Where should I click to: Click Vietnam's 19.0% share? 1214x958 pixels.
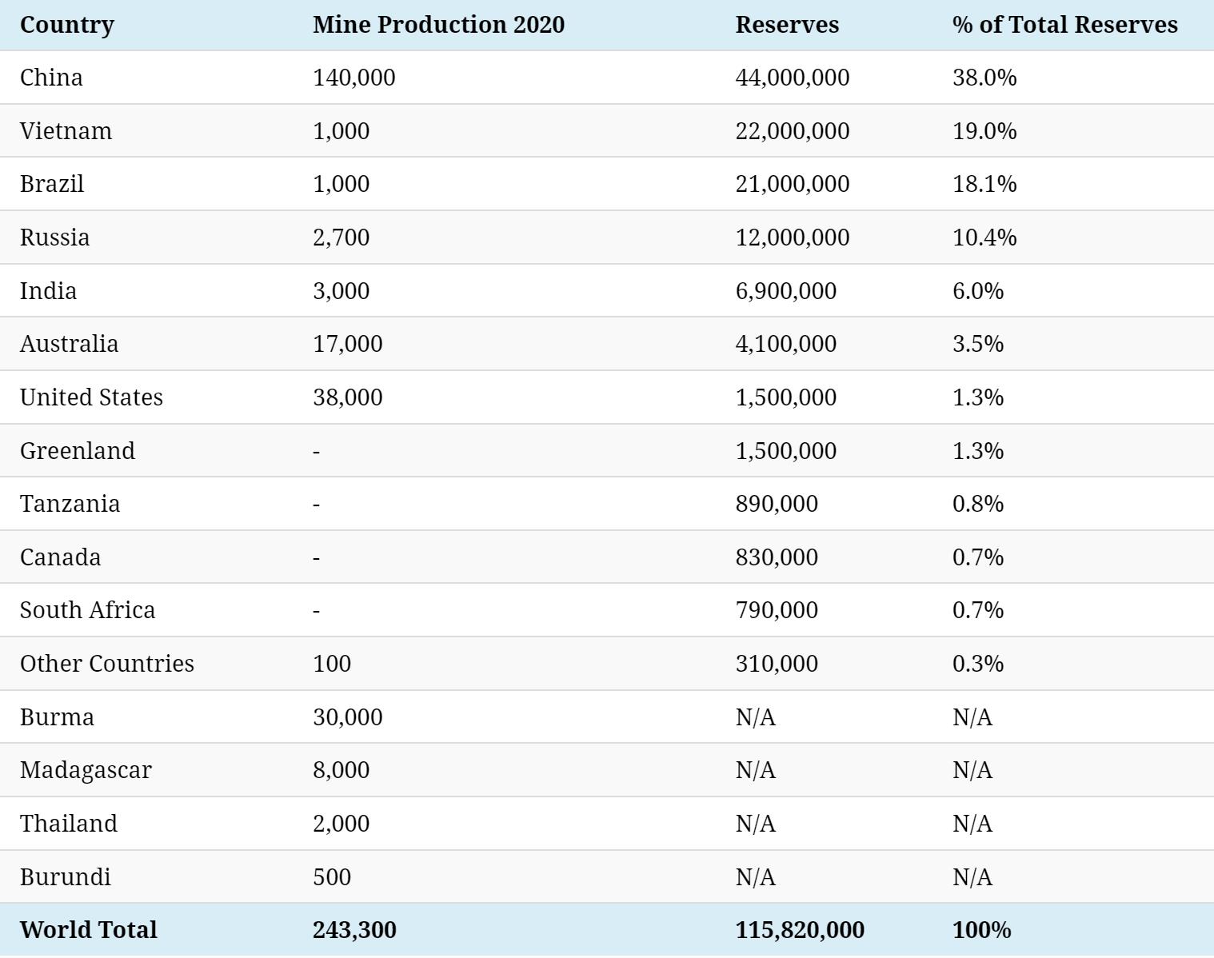pos(984,131)
